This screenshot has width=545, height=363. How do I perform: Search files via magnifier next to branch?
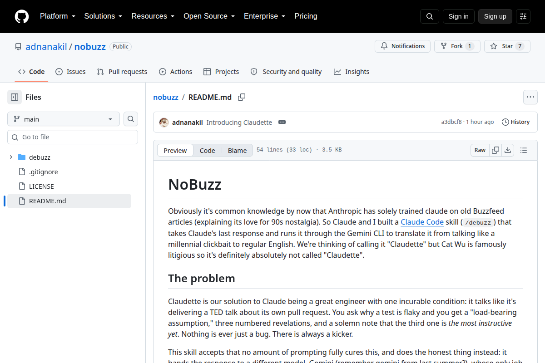(x=131, y=119)
